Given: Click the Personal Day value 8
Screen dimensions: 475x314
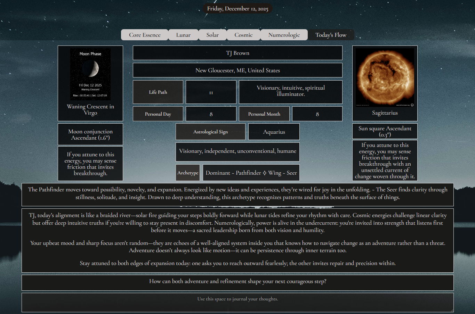Looking at the screenshot, I should [x=211, y=114].
